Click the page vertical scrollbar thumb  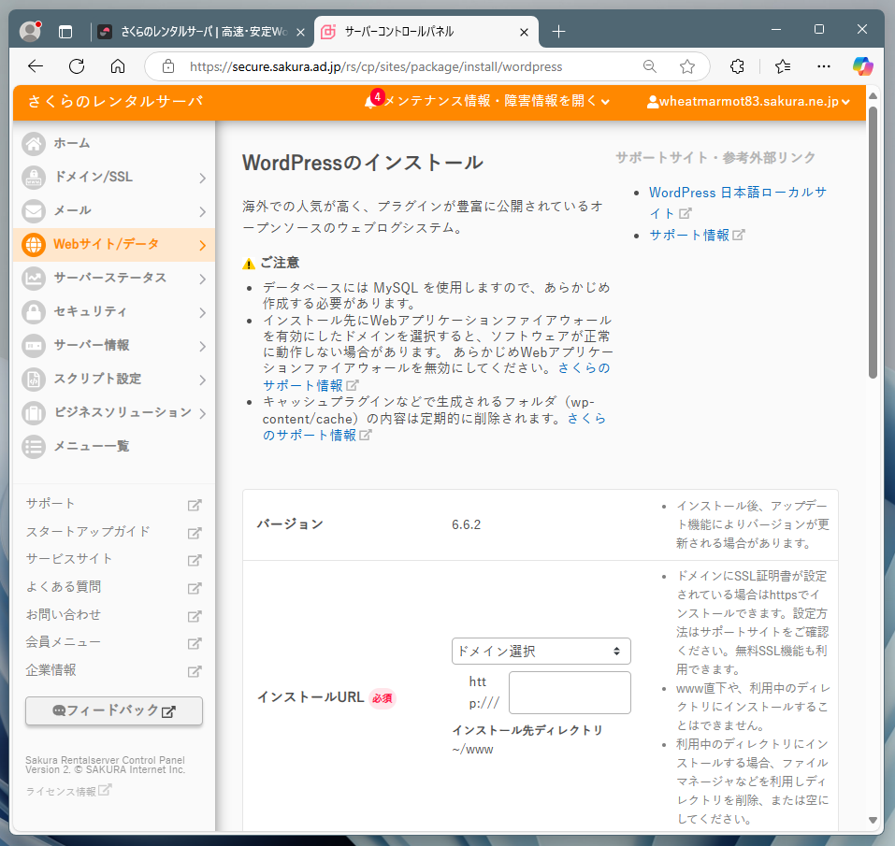[873, 242]
